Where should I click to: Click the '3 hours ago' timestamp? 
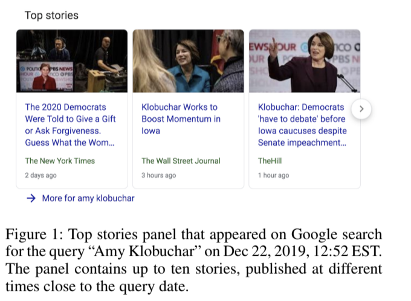pos(158,175)
